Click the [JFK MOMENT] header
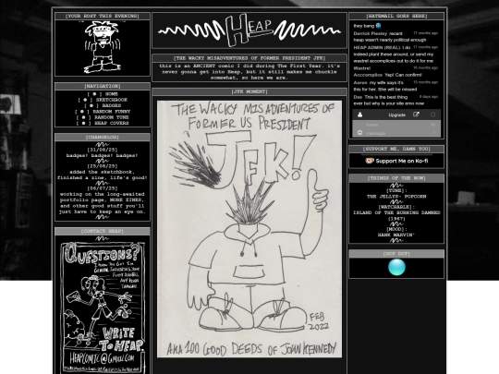 (249, 91)
